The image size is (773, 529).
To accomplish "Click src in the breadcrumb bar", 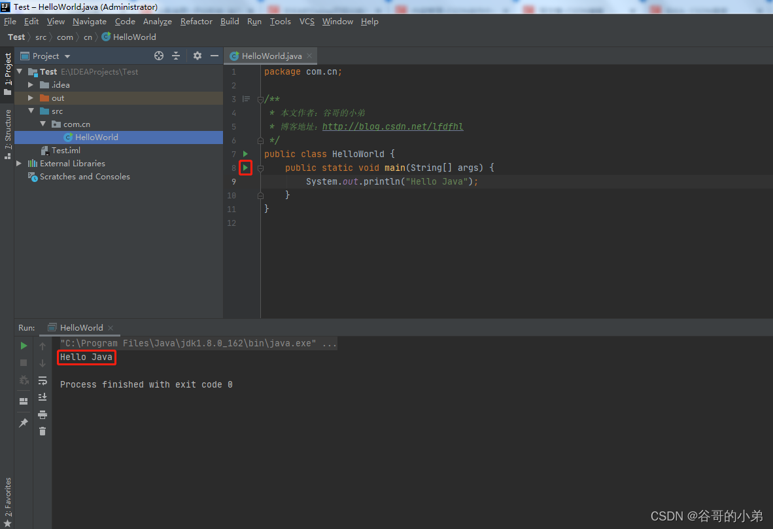I will pyautogui.click(x=41, y=37).
